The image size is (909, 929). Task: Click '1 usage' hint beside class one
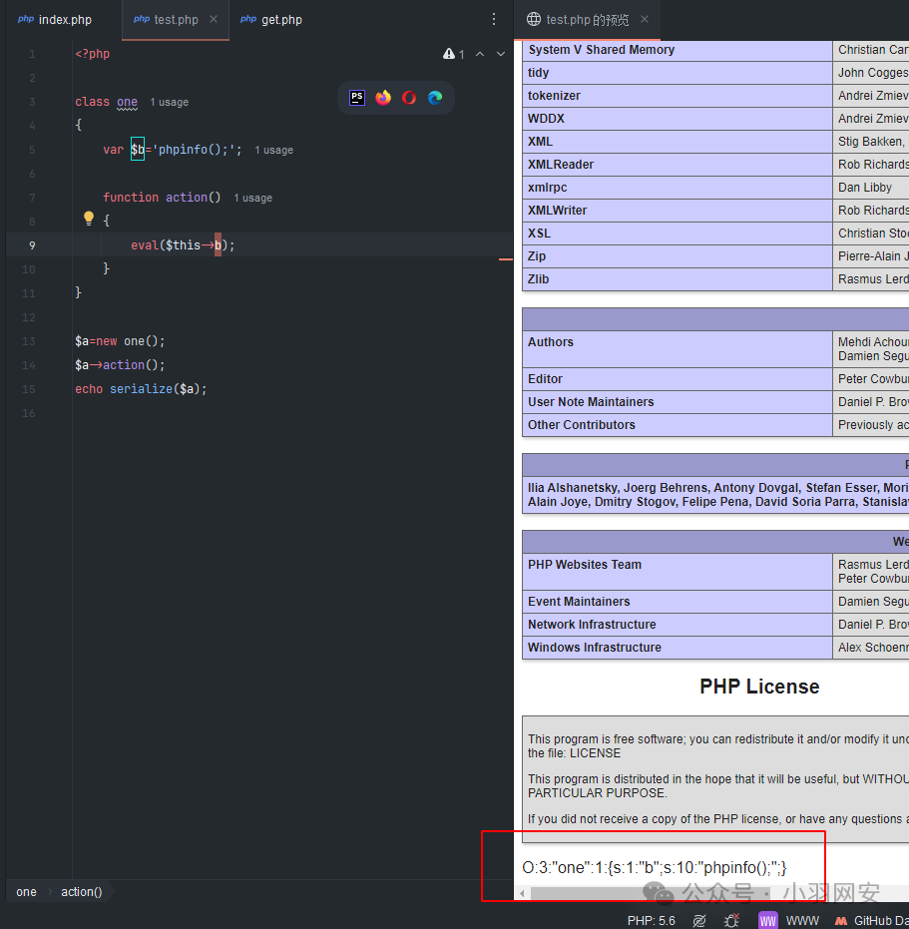pos(169,102)
